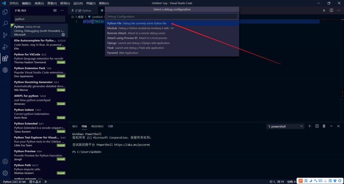Viewport: 344px width, 184px height.
Task: Add a new terminal with plus icon
Action: (x=309, y=126)
